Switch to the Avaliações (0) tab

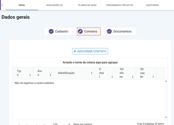pos(55,5)
